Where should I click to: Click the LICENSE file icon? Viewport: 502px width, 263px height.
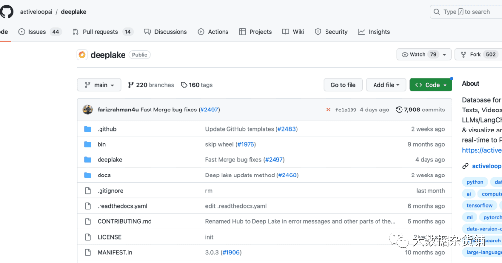pos(88,237)
